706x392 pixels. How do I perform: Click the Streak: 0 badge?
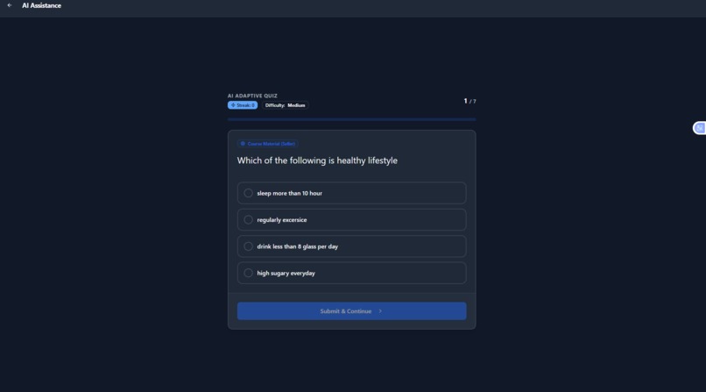[243, 105]
